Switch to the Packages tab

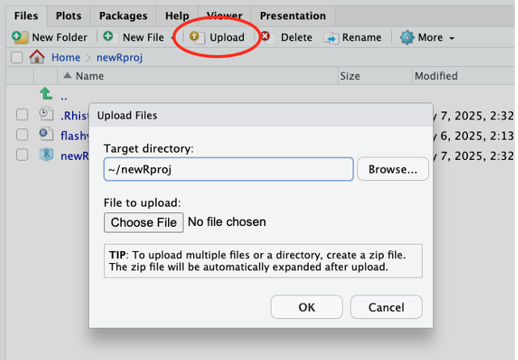[123, 16]
